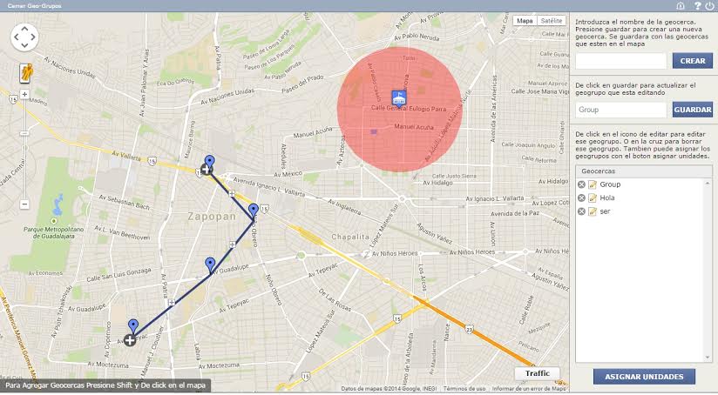The width and height of the screenshot is (718, 395).
Task: Click the CREAR button
Action: coord(693,61)
